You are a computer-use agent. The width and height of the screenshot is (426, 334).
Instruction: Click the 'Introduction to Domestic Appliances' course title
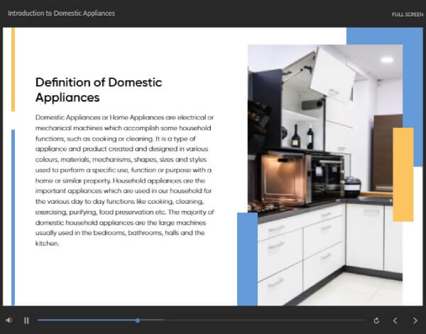pos(61,14)
